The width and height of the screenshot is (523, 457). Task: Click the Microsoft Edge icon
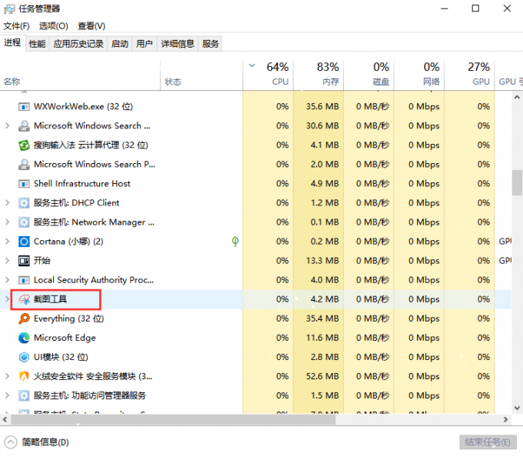(24, 338)
